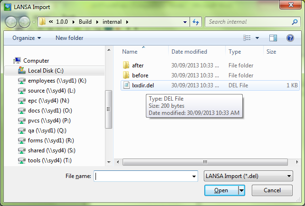This screenshot has height=206, width=305.
Task: Toggle the preview pane icon
Action: (x=273, y=38)
